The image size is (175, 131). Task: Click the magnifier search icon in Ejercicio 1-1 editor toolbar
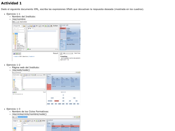click(40, 26)
